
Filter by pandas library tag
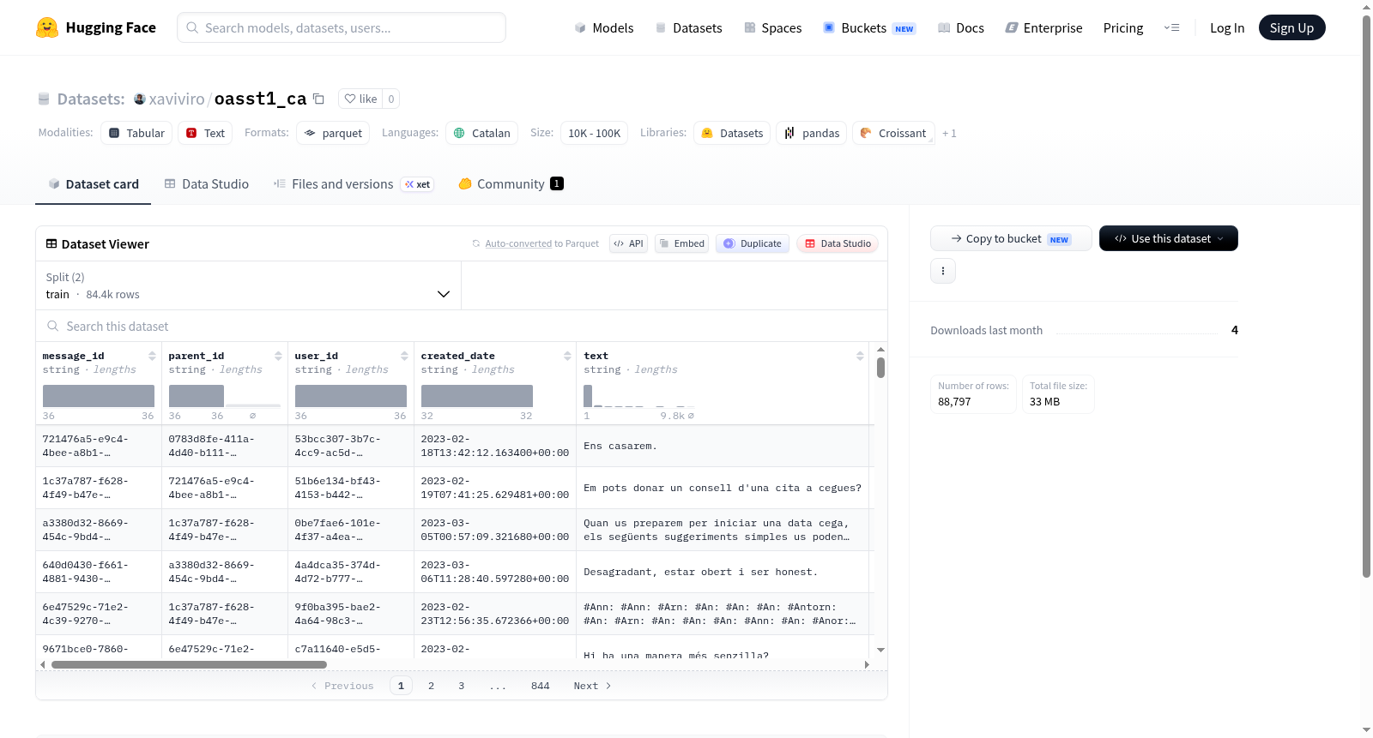(x=812, y=133)
